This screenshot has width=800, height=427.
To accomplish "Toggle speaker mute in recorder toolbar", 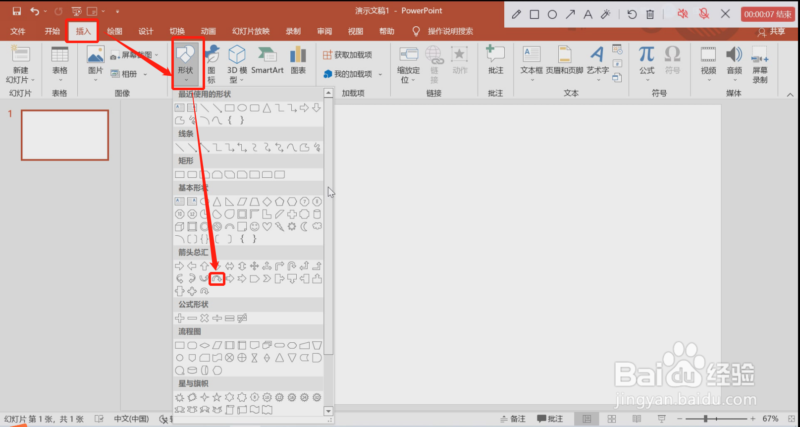I will pos(683,14).
